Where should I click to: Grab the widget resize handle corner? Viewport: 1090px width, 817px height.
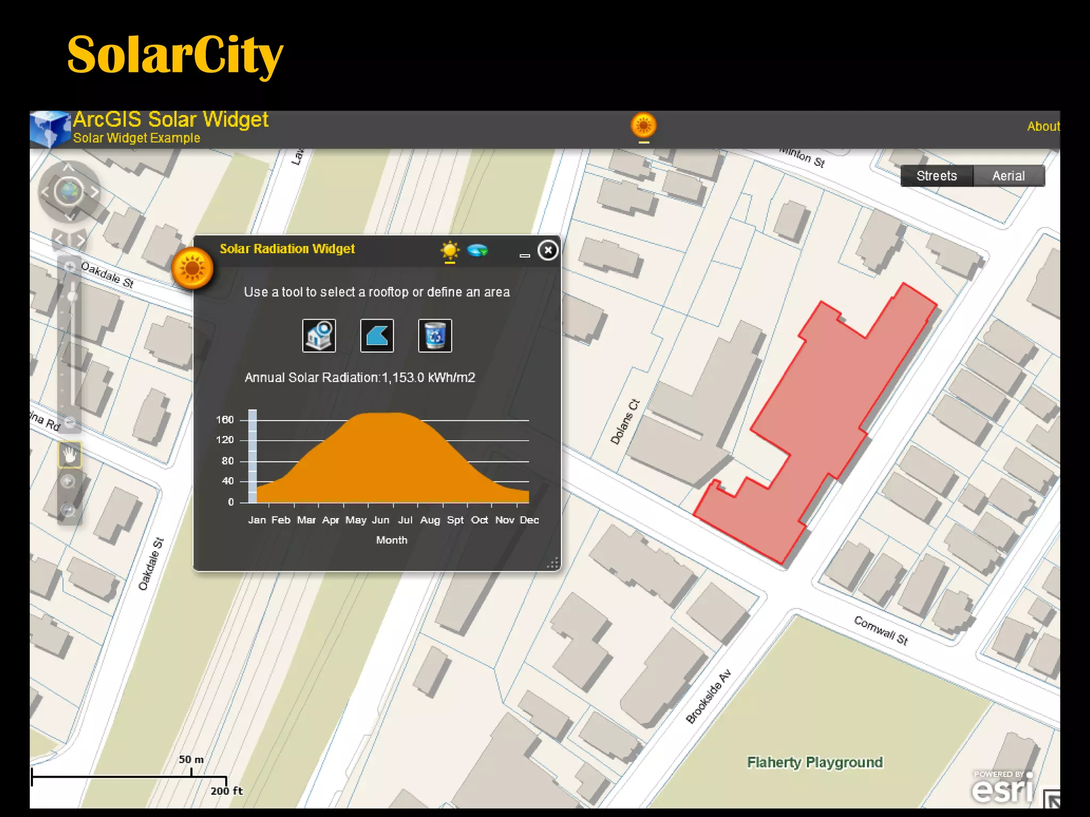[x=554, y=564]
